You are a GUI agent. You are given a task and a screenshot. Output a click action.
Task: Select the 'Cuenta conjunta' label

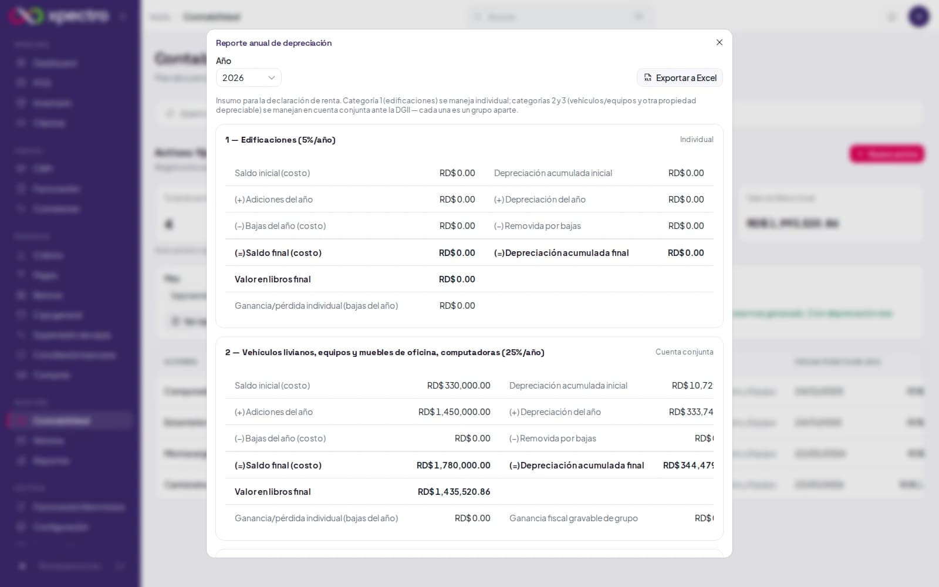click(684, 352)
